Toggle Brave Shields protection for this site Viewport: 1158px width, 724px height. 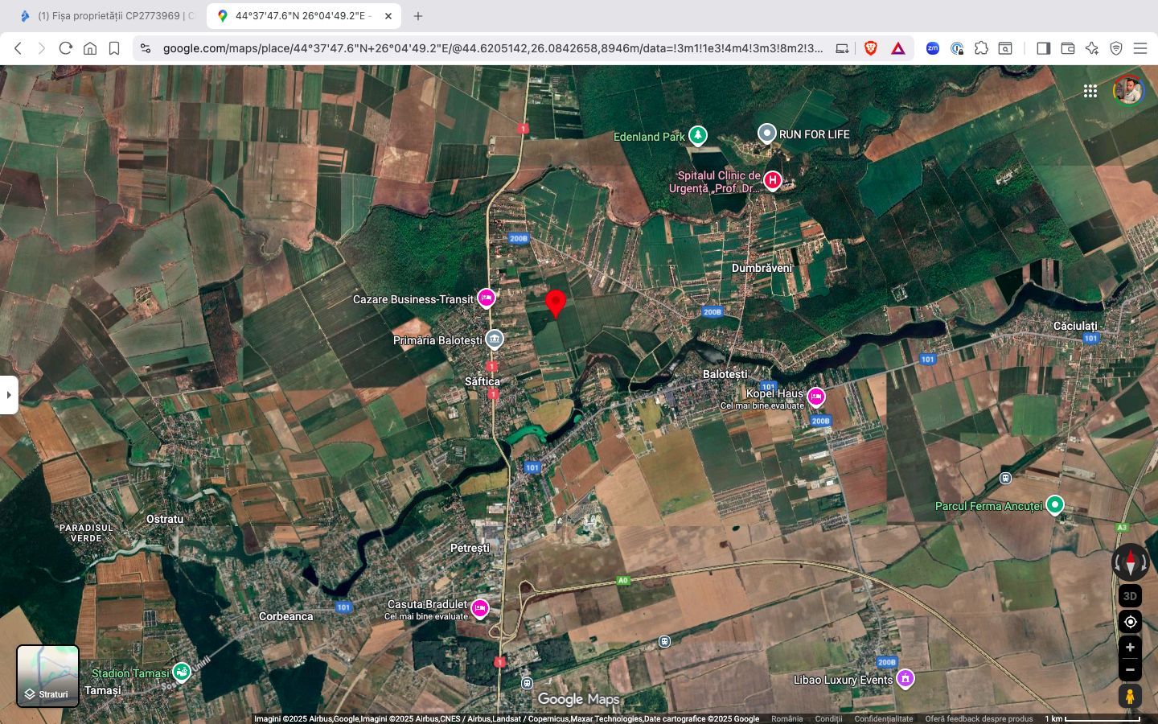tap(869, 48)
